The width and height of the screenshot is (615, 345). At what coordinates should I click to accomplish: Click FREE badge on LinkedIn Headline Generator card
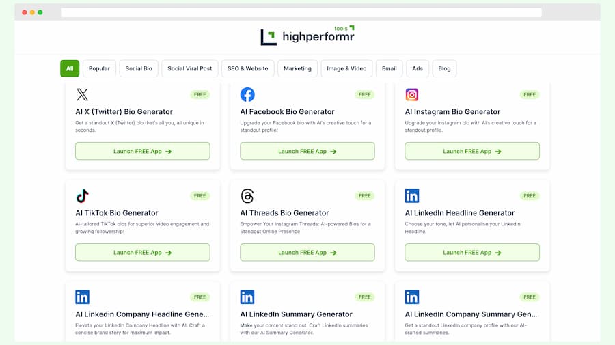(x=530, y=195)
